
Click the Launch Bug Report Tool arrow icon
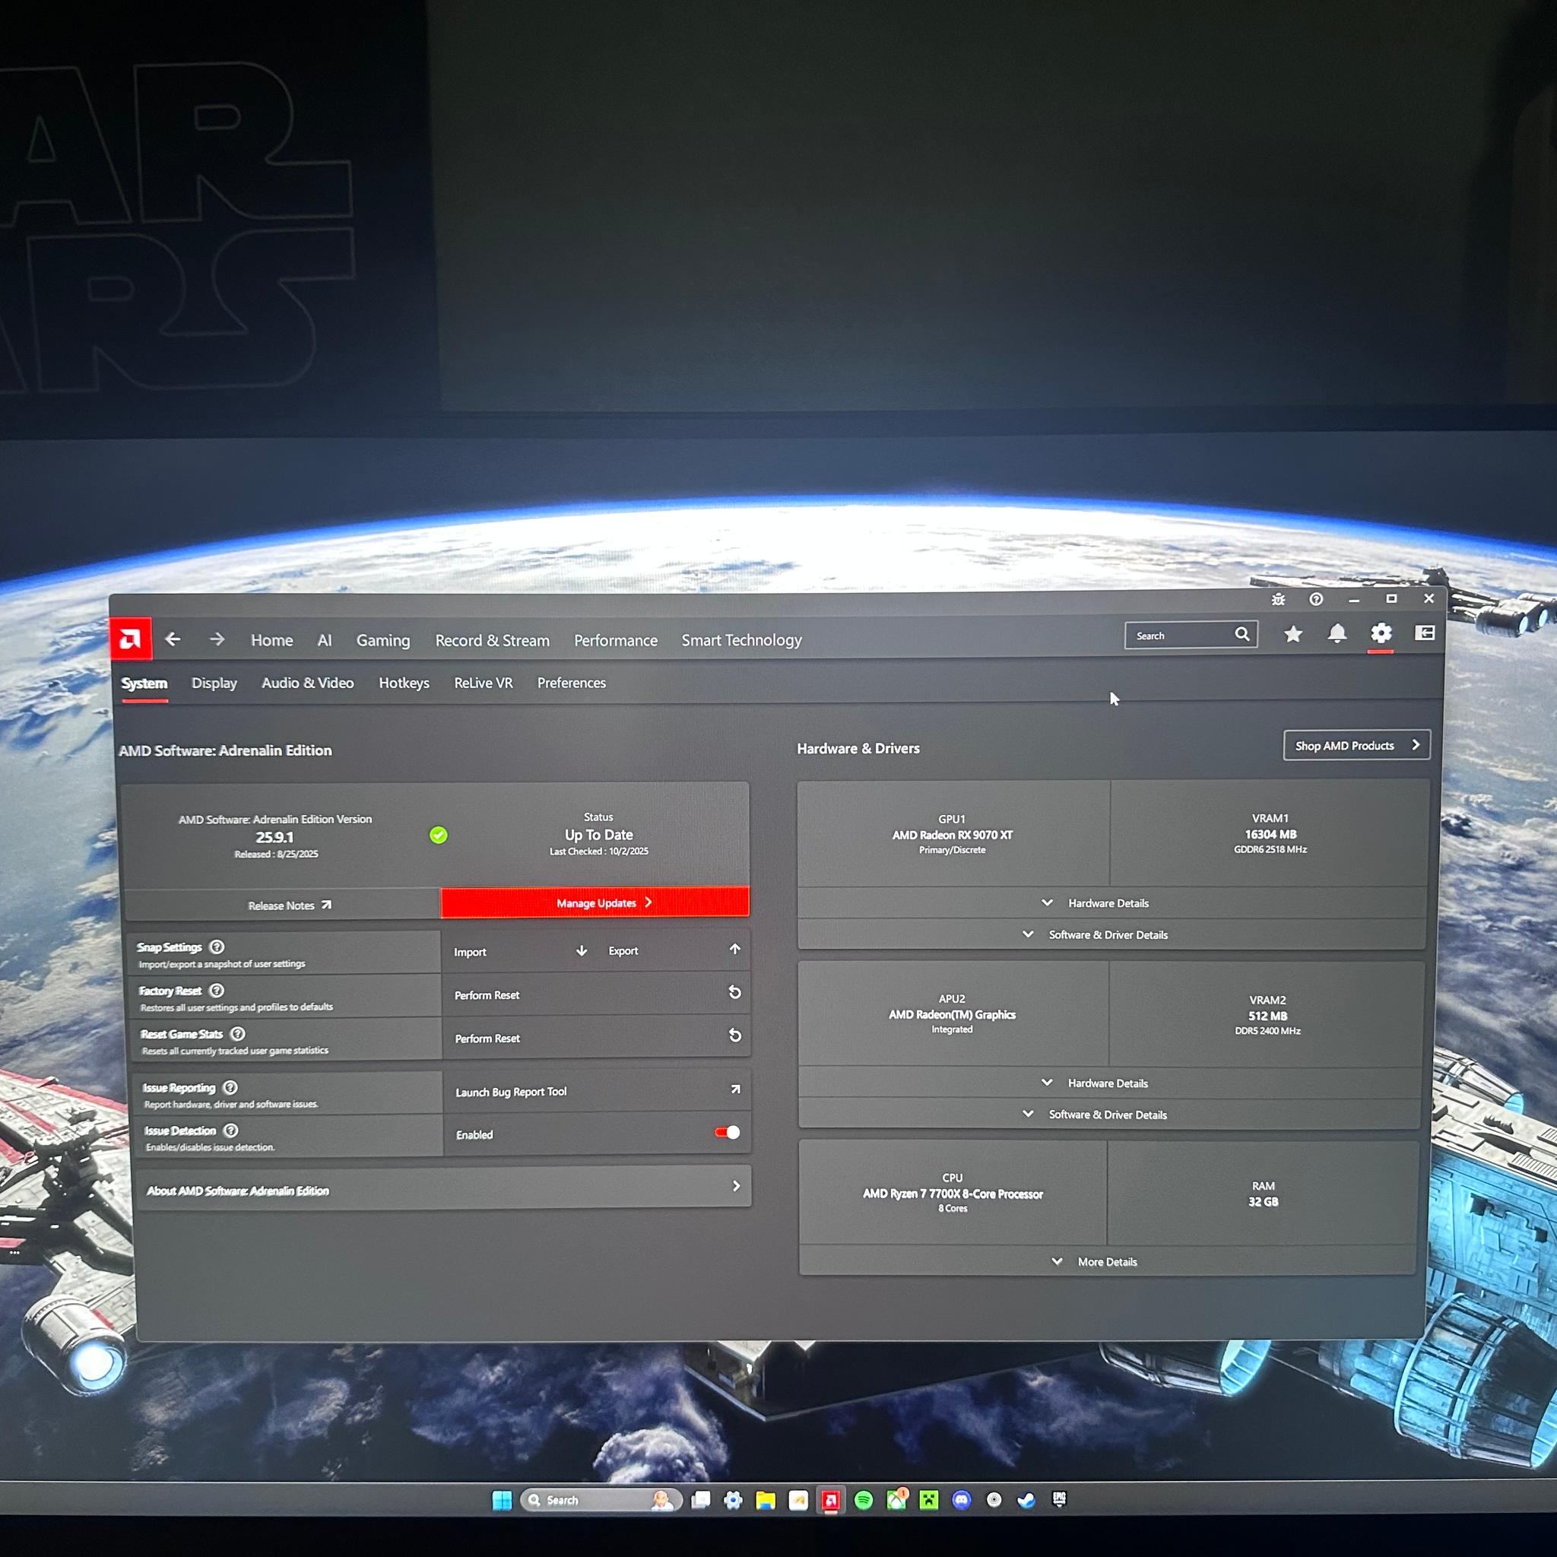coord(735,1089)
